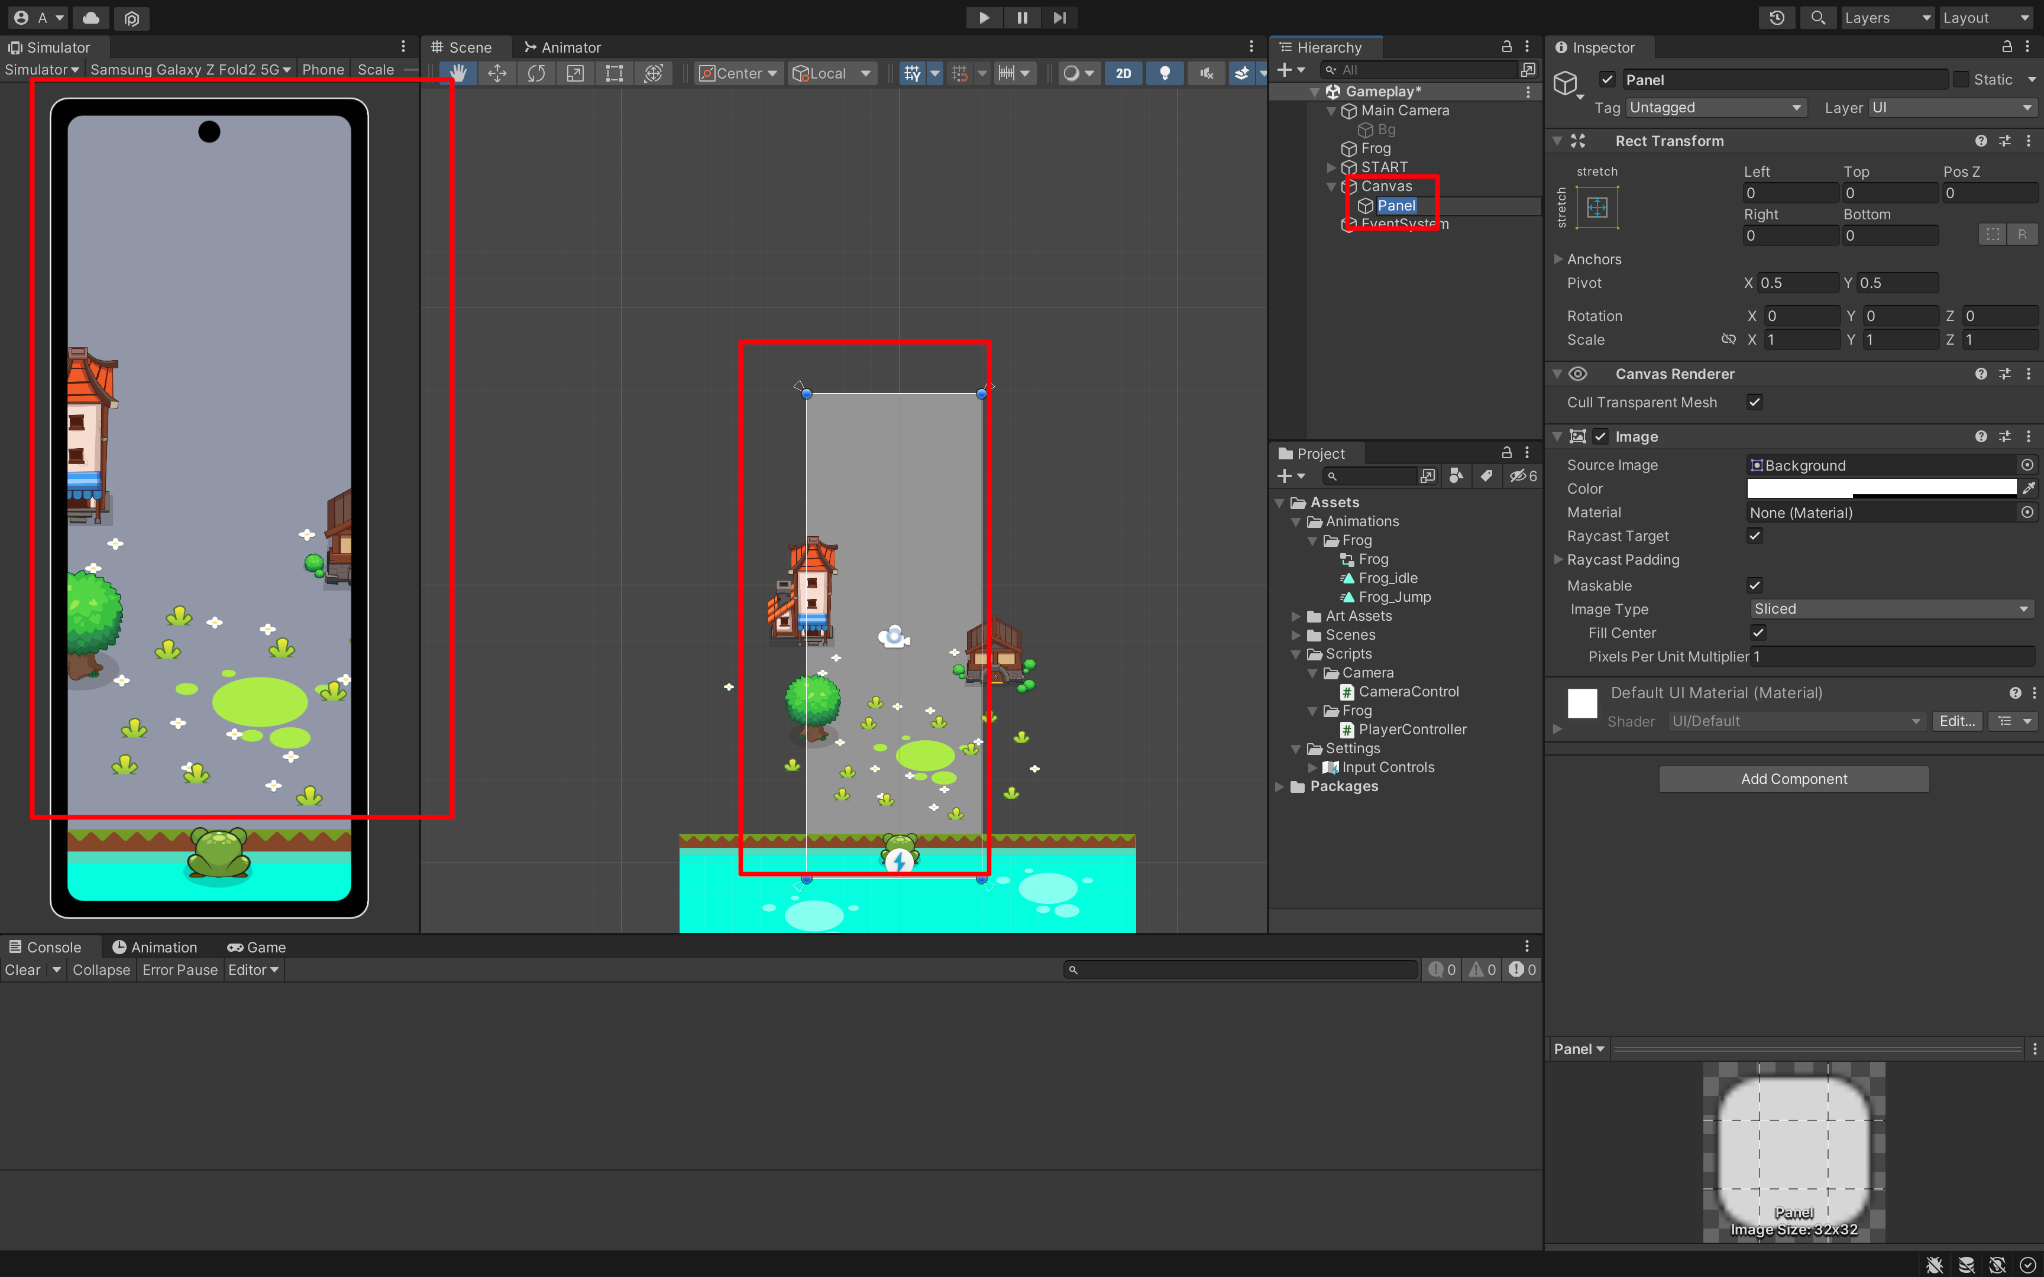Screen dimensions: 2044x1277
Task: Toggle console error count filter icon
Action: [x=1523, y=970]
